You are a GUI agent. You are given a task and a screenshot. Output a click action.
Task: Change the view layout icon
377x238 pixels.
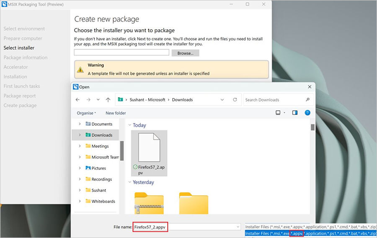click(278, 113)
